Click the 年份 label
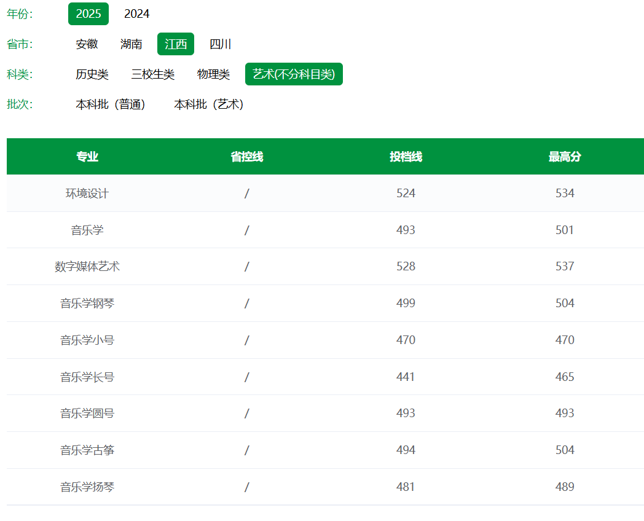 (x=20, y=14)
